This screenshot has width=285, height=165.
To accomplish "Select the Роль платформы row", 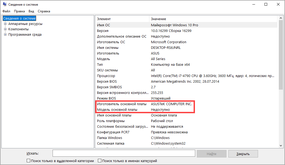I will (187, 121).
